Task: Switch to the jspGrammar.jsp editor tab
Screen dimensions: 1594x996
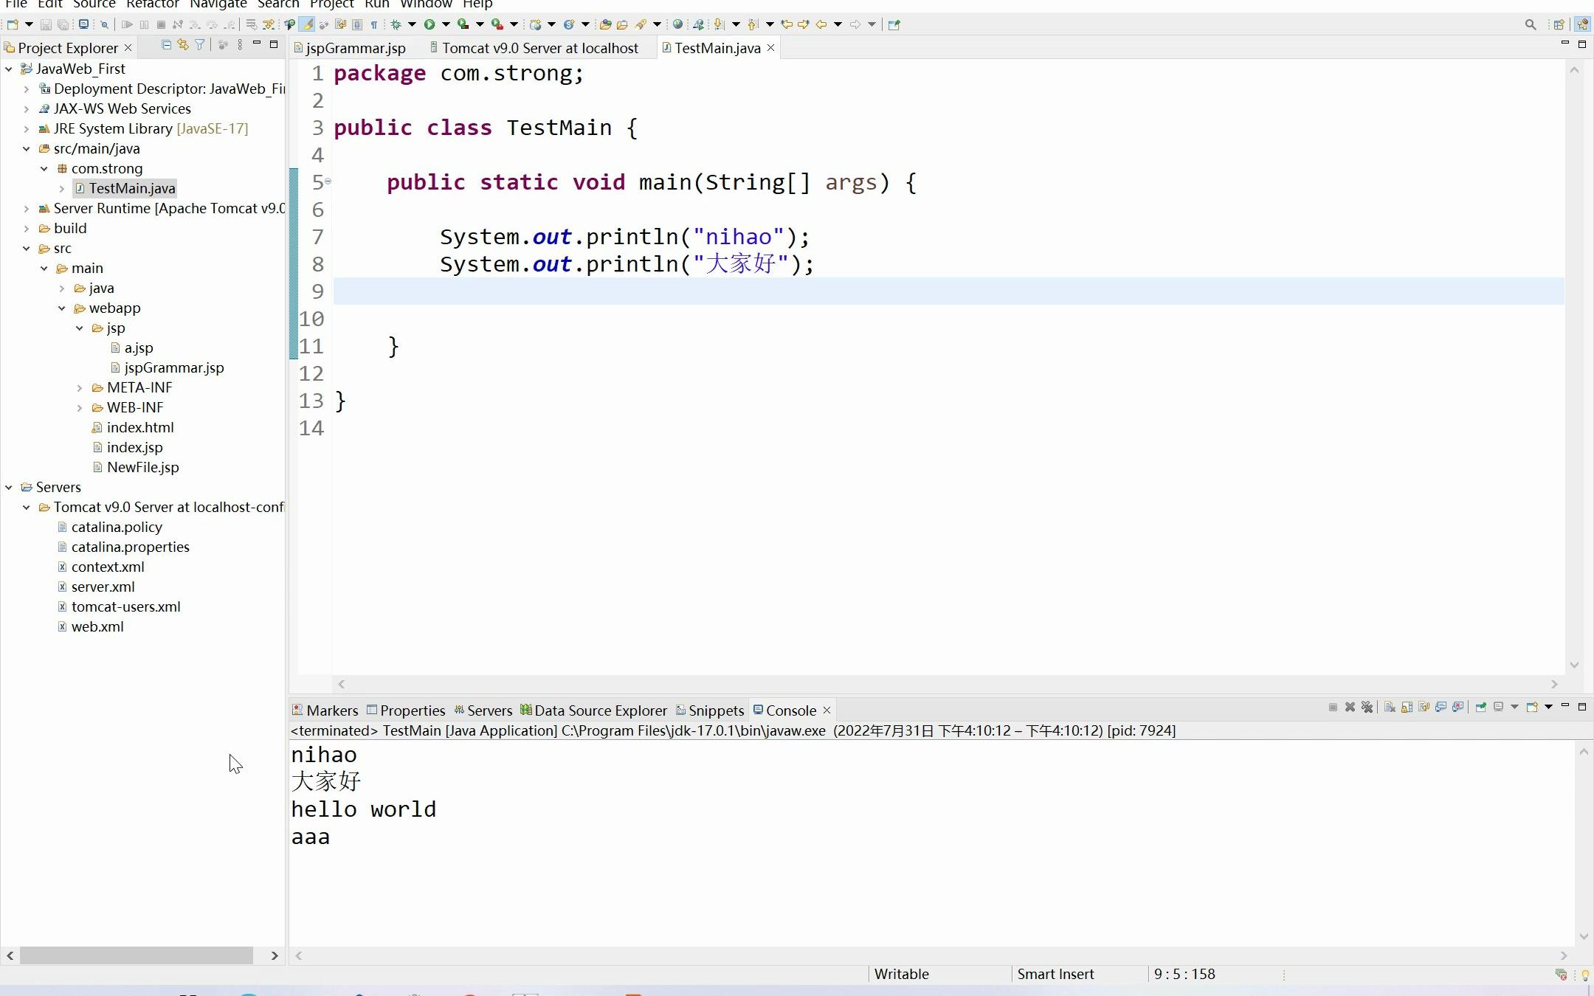Action: pyautogui.click(x=350, y=48)
